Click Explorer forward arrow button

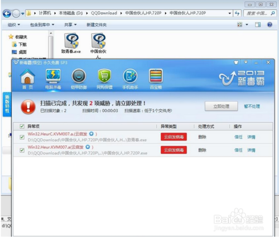(16, 13)
